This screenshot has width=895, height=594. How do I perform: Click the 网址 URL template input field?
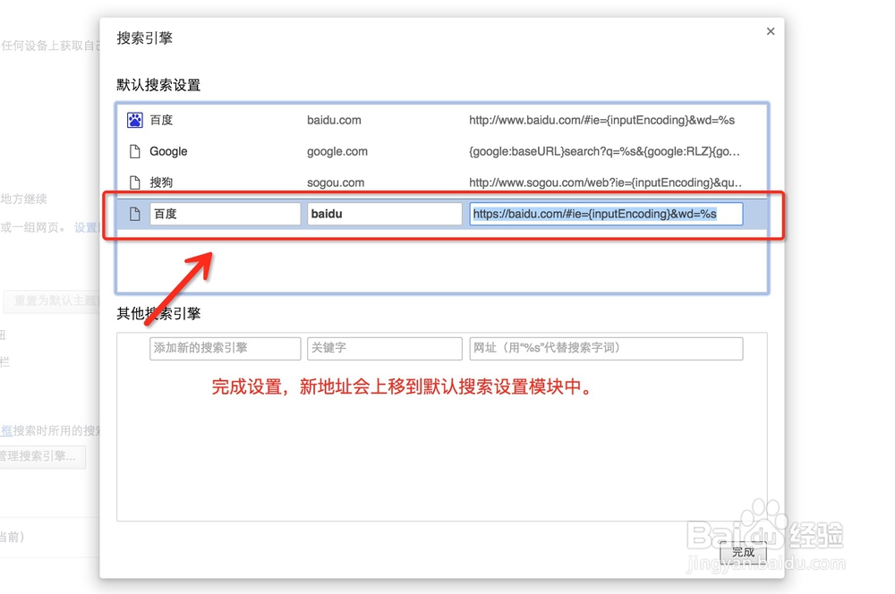coord(606,348)
